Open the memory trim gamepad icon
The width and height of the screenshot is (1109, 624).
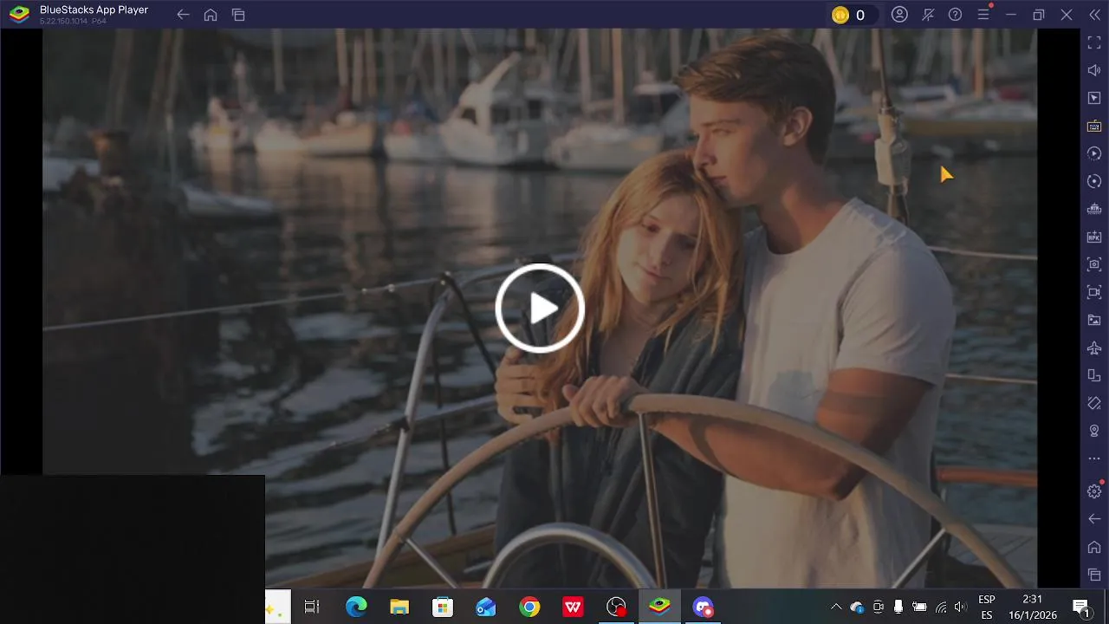(1094, 209)
